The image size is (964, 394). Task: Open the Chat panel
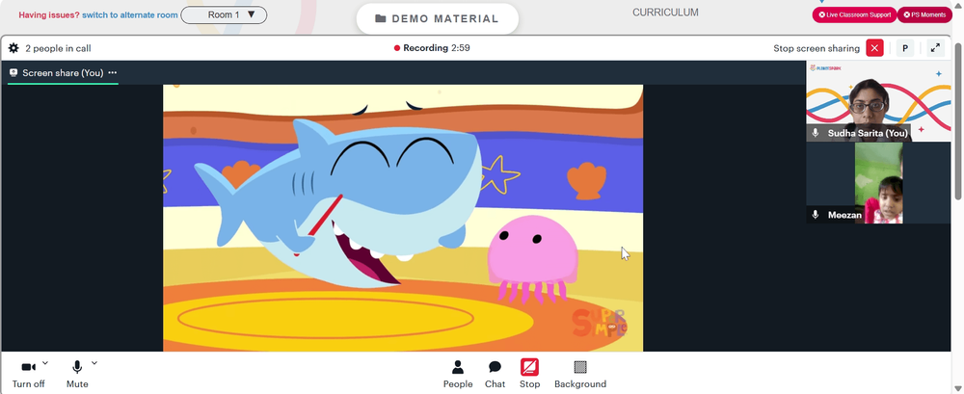[x=495, y=375]
